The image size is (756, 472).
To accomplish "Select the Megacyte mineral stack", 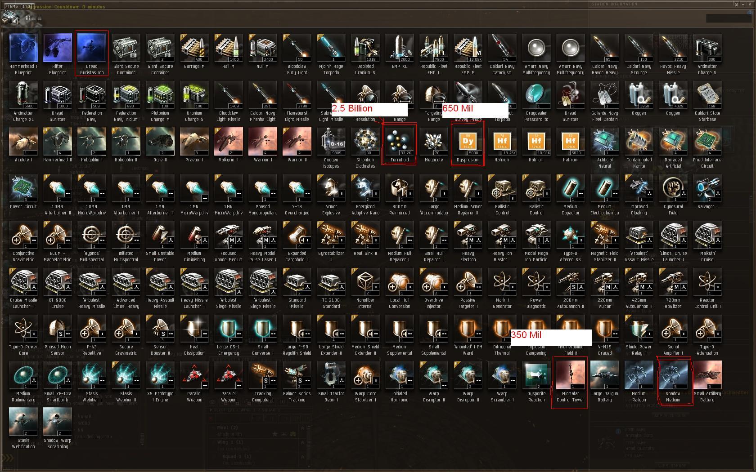I will pyautogui.click(x=434, y=144).
